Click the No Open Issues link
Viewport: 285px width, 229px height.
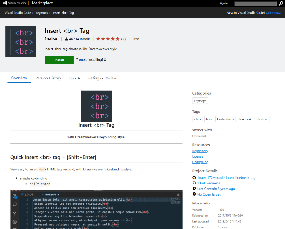pos(209,194)
